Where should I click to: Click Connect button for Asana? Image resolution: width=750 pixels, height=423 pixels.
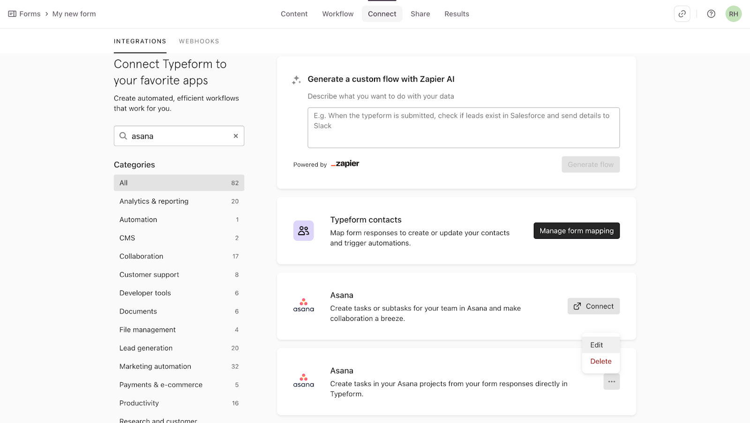(x=593, y=306)
